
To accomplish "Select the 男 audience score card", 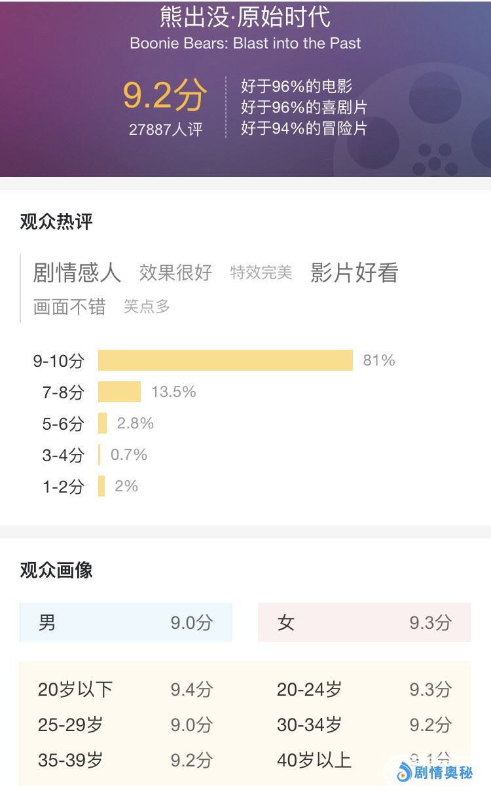I will pos(126,622).
